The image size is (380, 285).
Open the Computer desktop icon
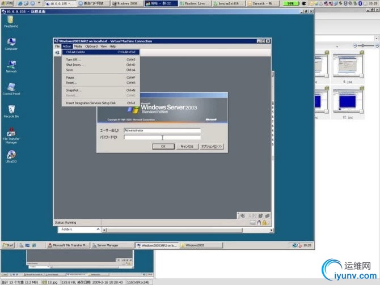11,44
